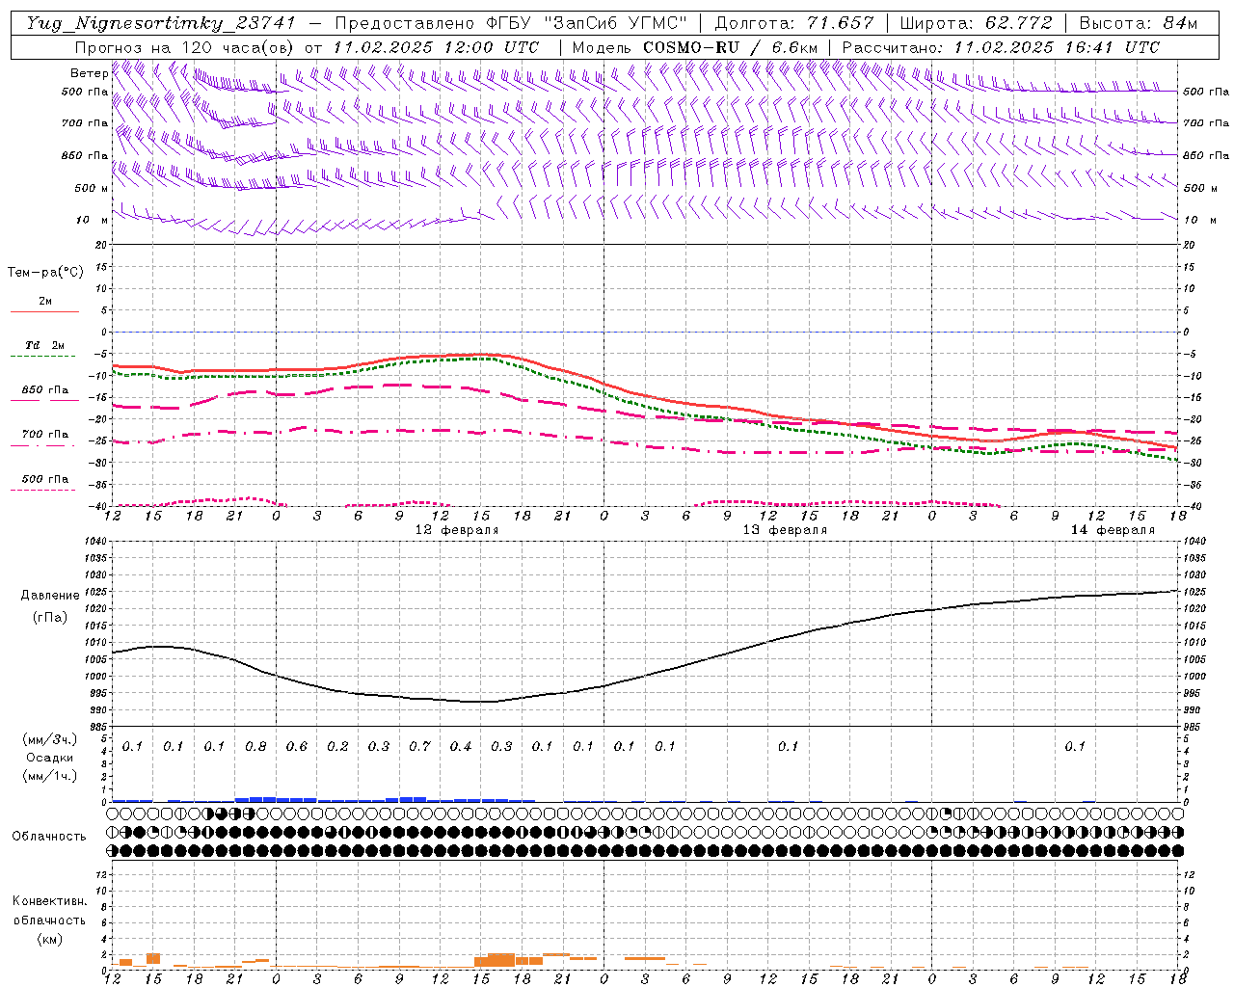Select the (мм/3ч.) units label
The image size is (1234, 987).
[50, 740]
